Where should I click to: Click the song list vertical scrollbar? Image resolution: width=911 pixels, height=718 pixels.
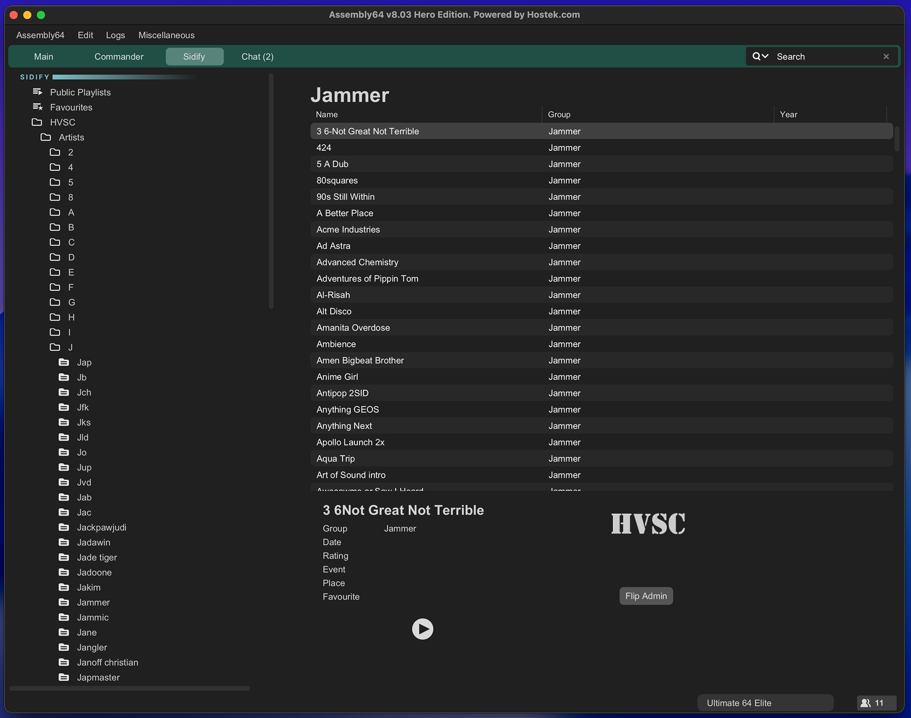point(896,139)
